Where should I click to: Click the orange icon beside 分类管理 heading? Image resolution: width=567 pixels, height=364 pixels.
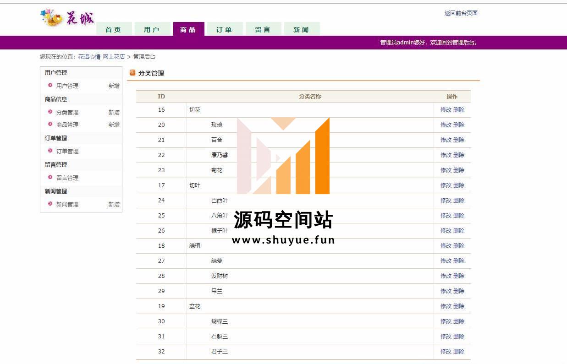133,72
